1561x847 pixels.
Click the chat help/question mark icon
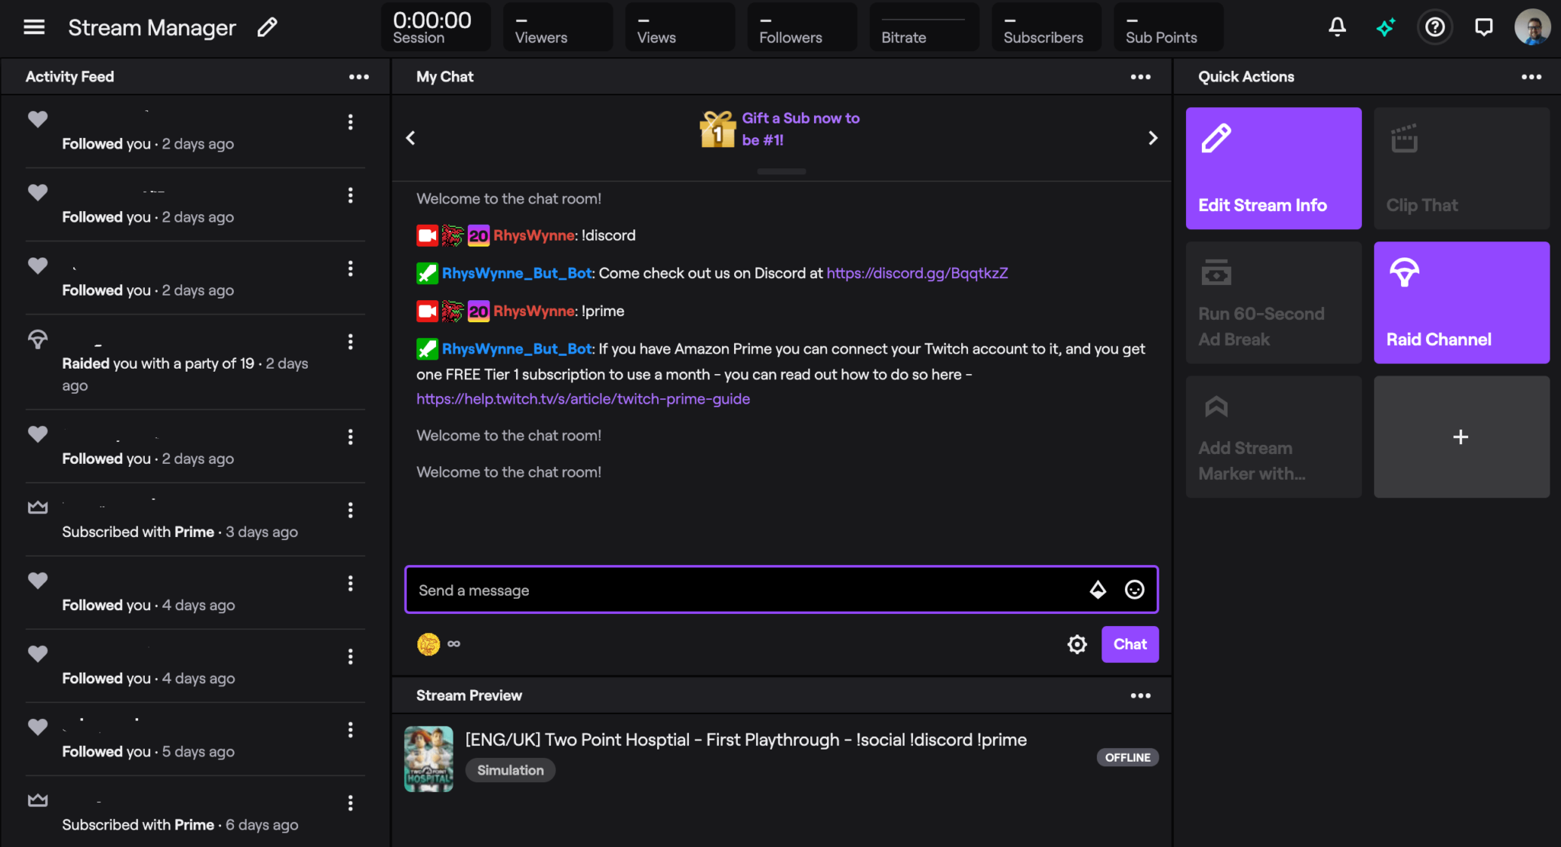(x=1436, y=26)
